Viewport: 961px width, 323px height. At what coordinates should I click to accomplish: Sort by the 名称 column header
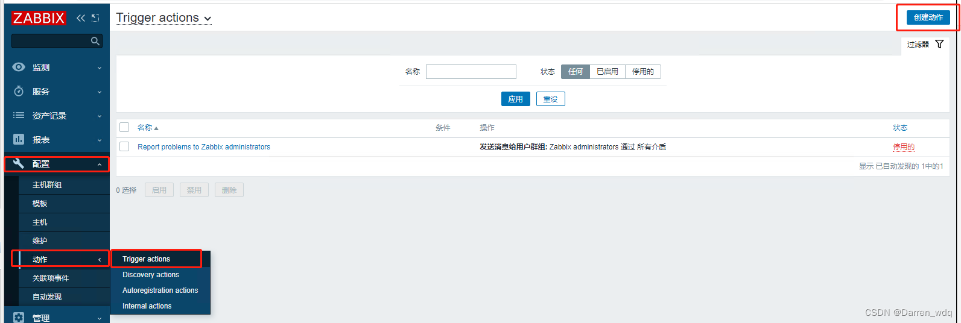[145, 128]
